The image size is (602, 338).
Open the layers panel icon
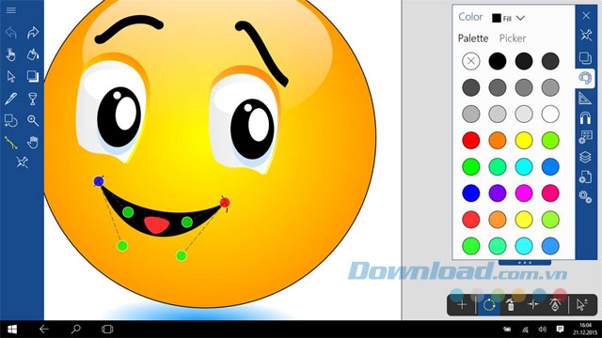tap(585, 157)
